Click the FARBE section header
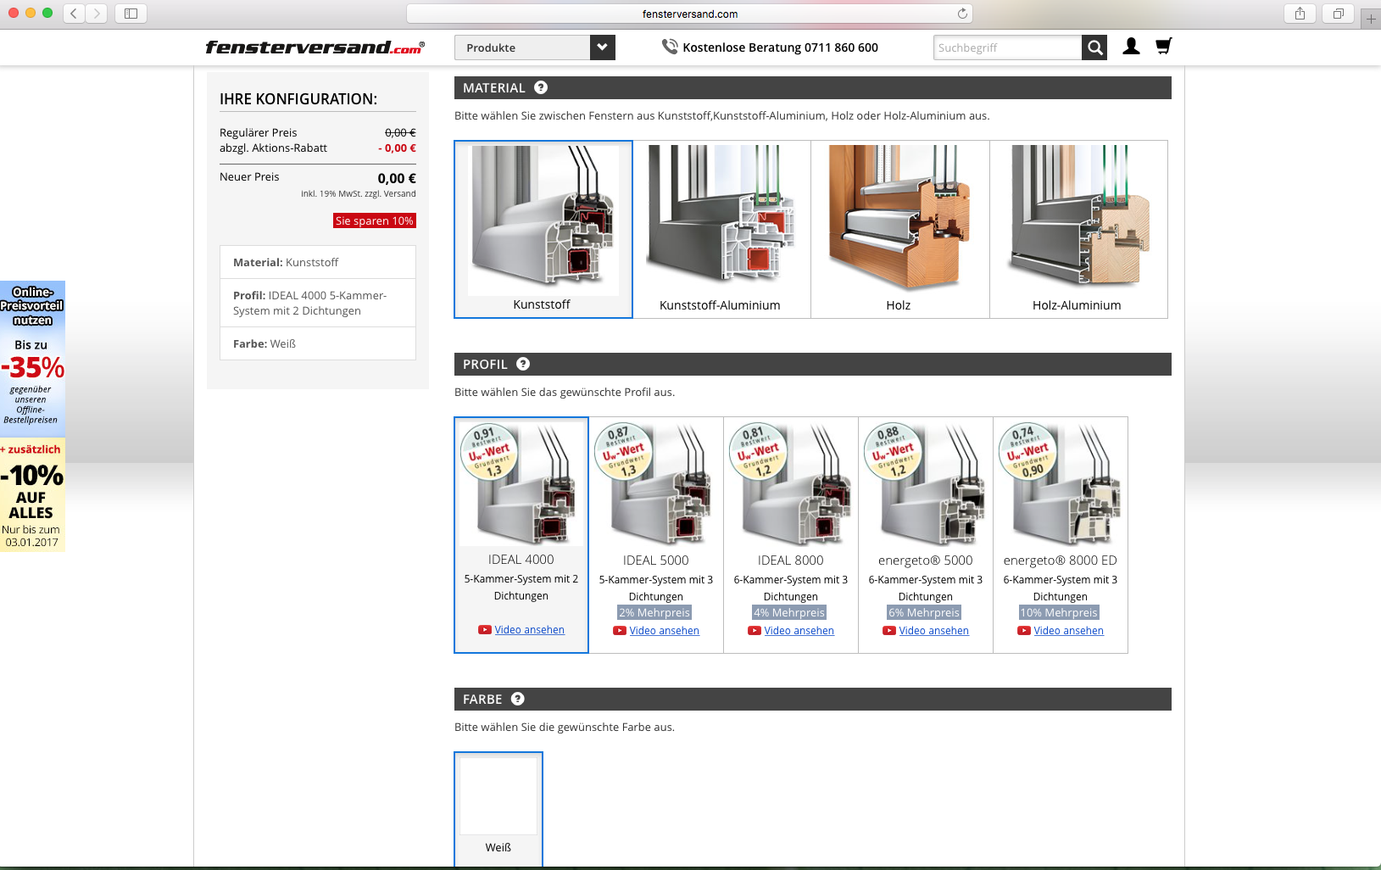 pos(813,699)
